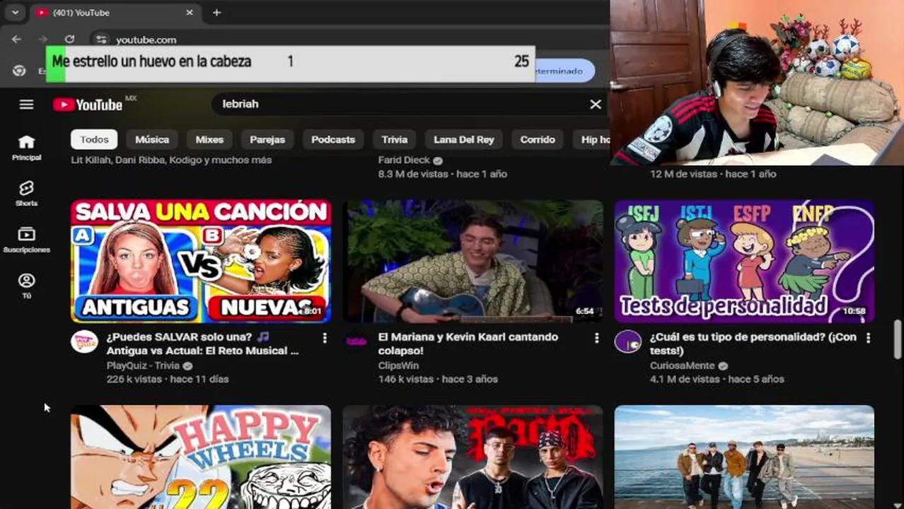Go back using the browser back arrow
Screen dimensions: 904x509
tap(16, 40)
